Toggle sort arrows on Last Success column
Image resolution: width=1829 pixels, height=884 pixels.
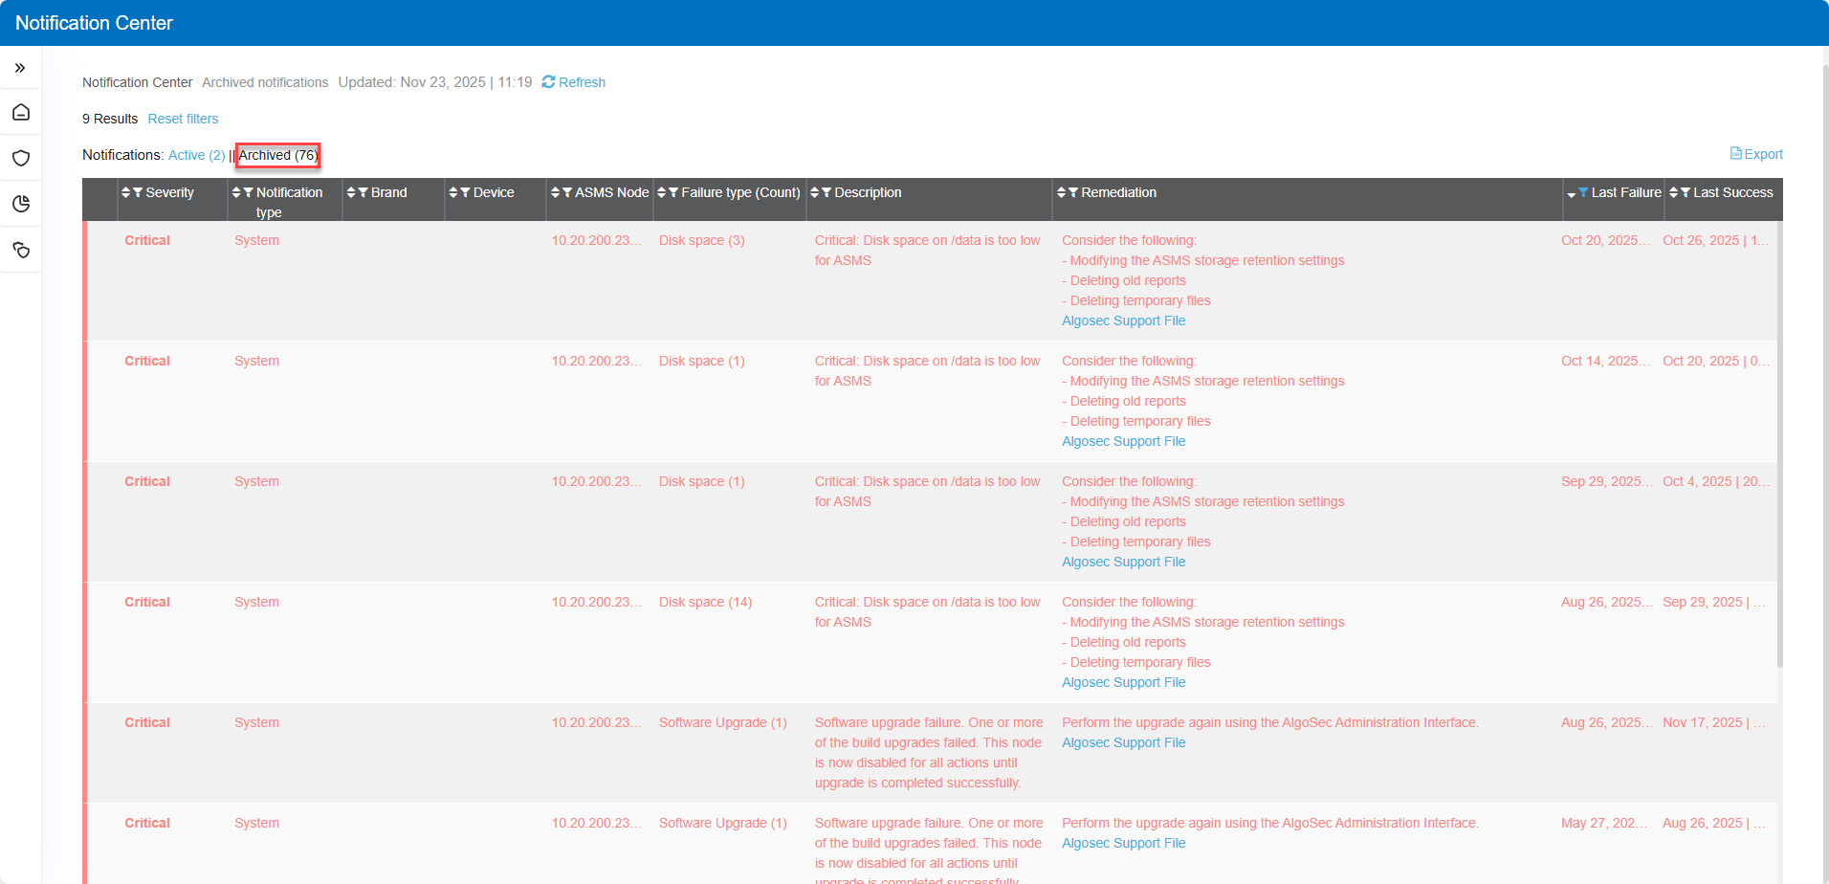pos(1673,193)
